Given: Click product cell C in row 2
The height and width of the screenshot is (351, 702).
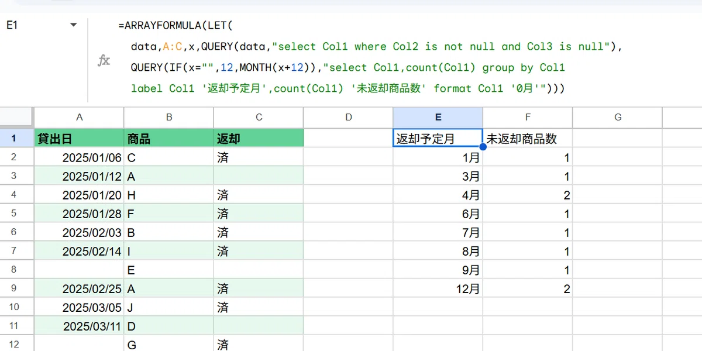Looking at the screenshot, I should pos(169,157).
